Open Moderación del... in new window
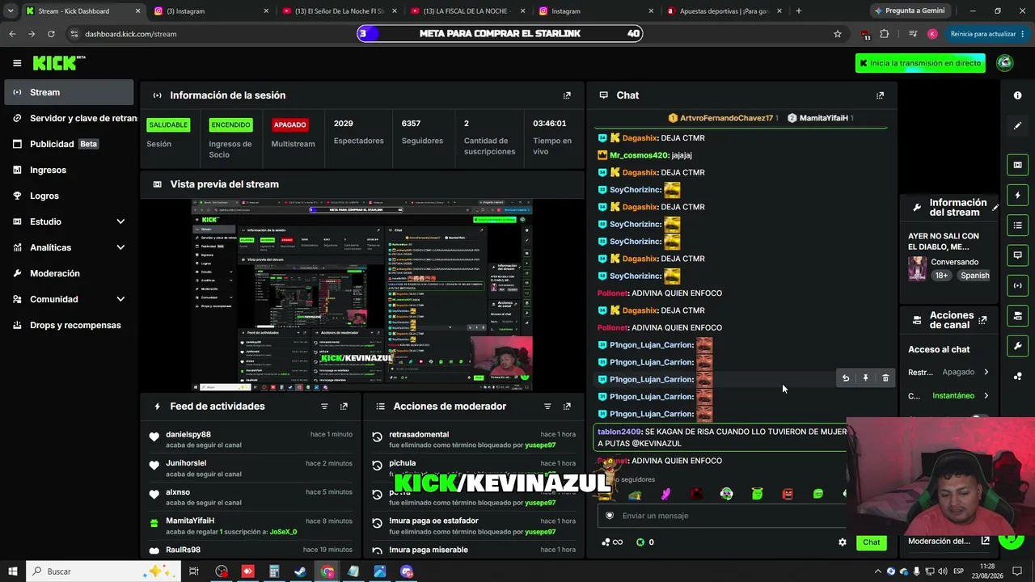 click(986, 541)
